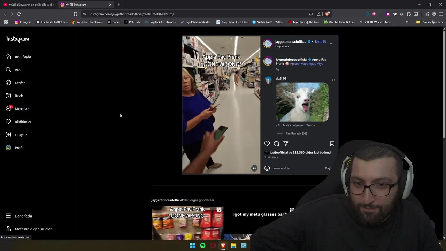The width and height of the screenshot is (446, 251).
Task: Switch to the YouTube müzik dünyasının tab
Action: click(29, 5)
